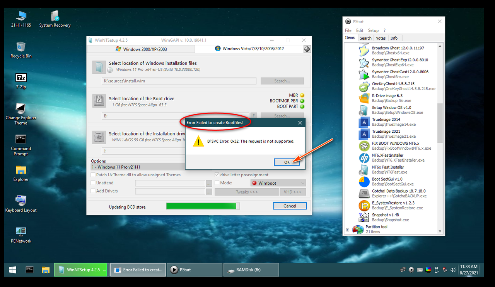Click the F button beside boot drive
Image resolution: width=495 pixels, height=287 pixels.
[x=254, y=116]
